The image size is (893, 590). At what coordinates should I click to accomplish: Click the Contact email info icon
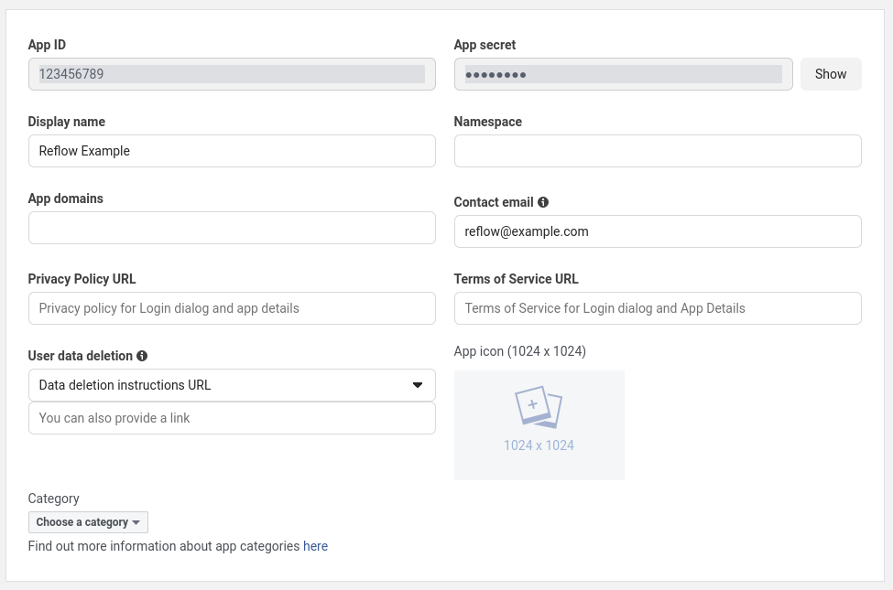pos(543,202)
